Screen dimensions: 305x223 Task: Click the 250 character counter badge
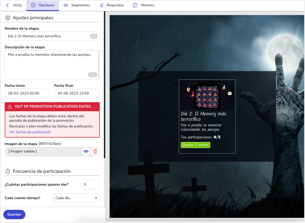[93, 75]
